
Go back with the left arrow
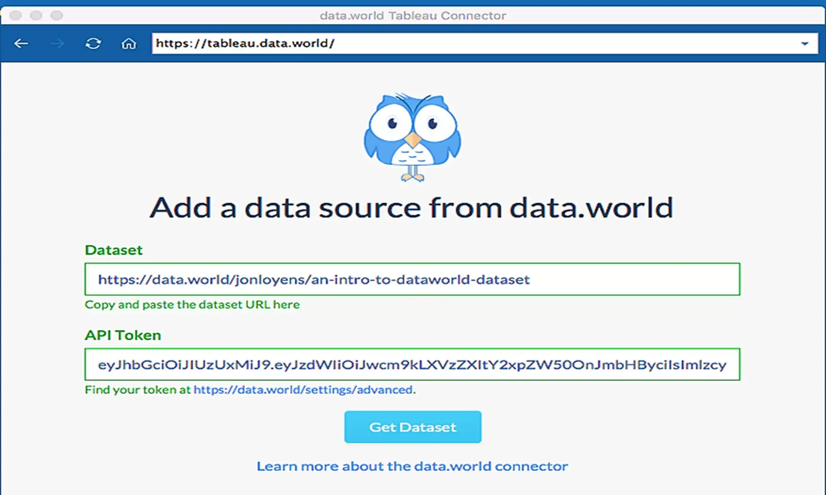pyautogui.click(x=21, y=44)
